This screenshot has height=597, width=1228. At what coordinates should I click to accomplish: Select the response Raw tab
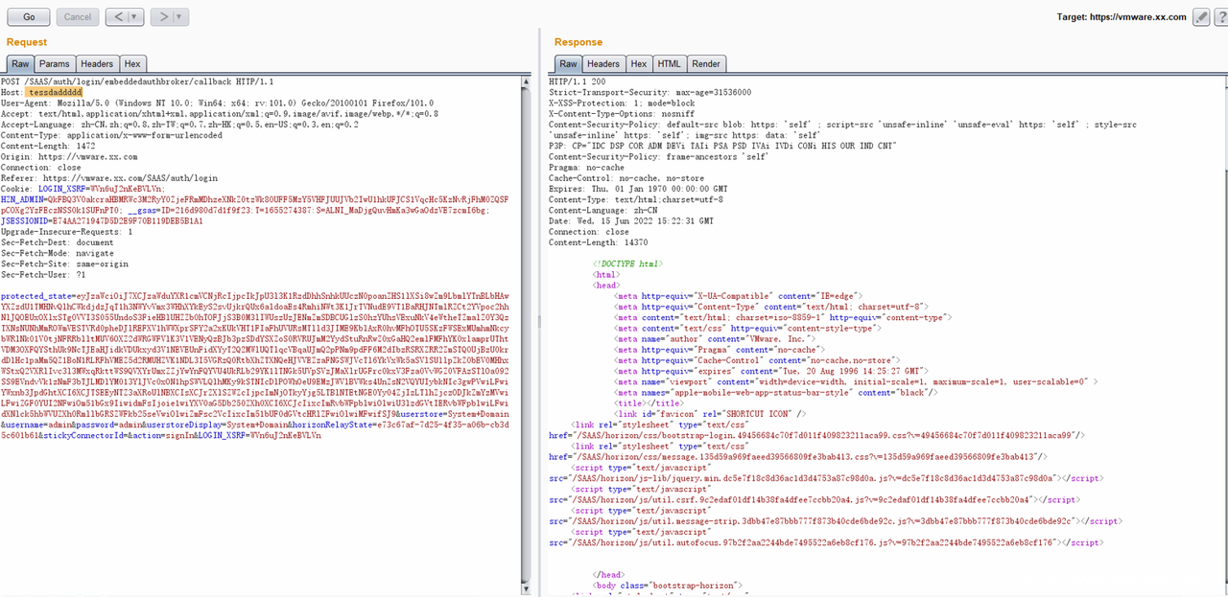pyautogui.click(x=566, y=64)
